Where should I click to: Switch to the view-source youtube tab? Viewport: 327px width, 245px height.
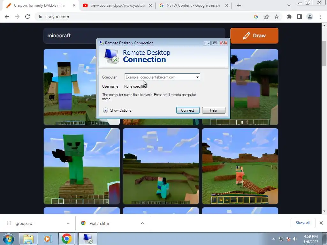(x=118, y=5)
